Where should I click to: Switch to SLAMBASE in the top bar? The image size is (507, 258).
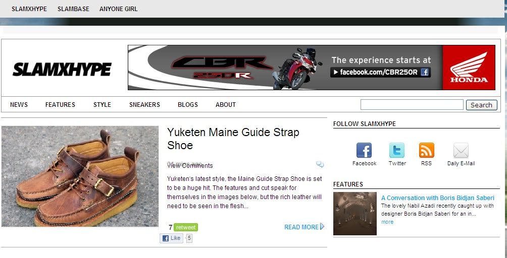pos(73,9)
